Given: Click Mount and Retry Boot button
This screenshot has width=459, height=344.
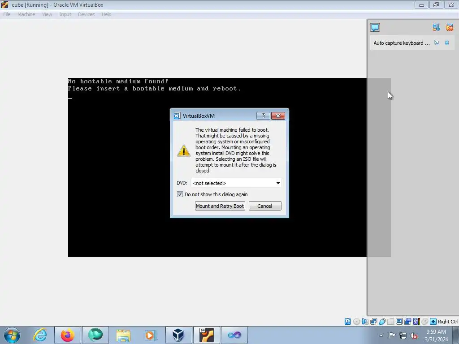Looking at the screenshot, I should click(220, 206).
